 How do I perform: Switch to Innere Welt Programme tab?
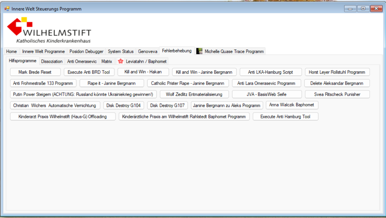(x=44, y=52)
